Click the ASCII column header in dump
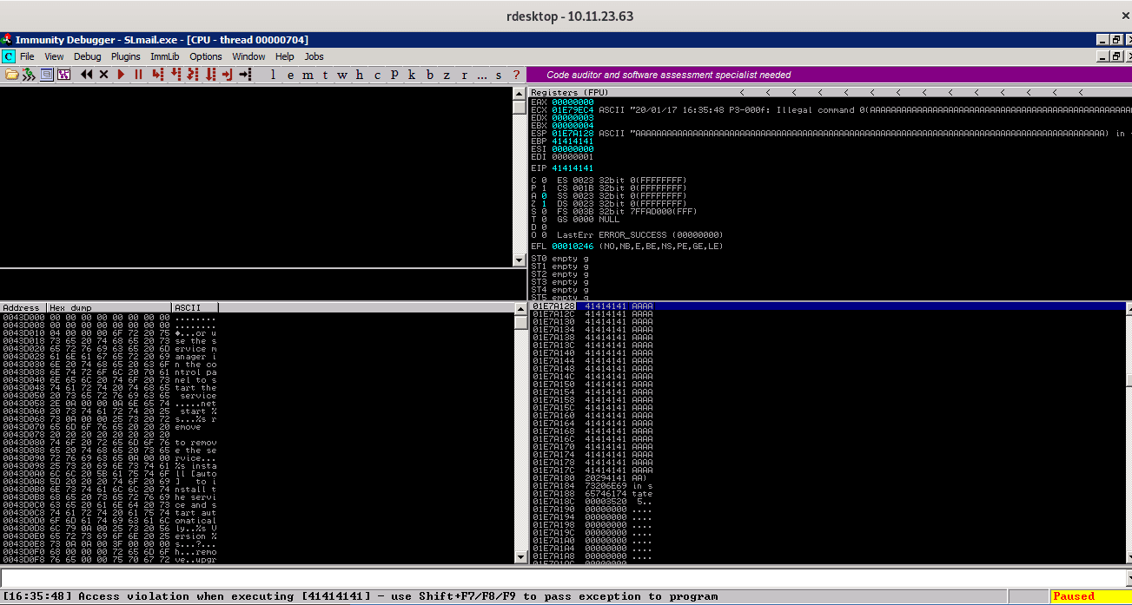The height and width of the screenshot is (605, 1132). click(x=195, y=307)
